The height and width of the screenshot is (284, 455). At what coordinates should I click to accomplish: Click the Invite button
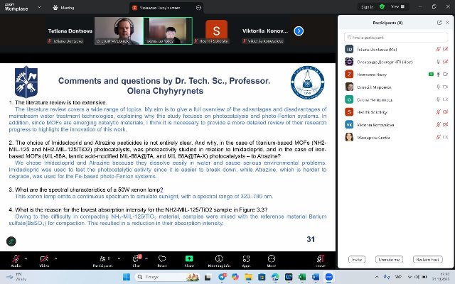tap(356, 260)
